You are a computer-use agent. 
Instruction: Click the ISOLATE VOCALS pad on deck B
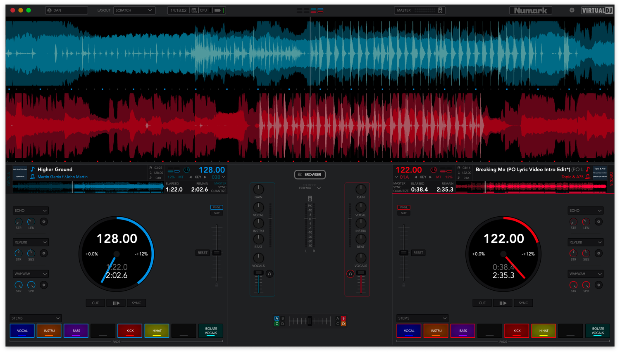pos(598,331)
